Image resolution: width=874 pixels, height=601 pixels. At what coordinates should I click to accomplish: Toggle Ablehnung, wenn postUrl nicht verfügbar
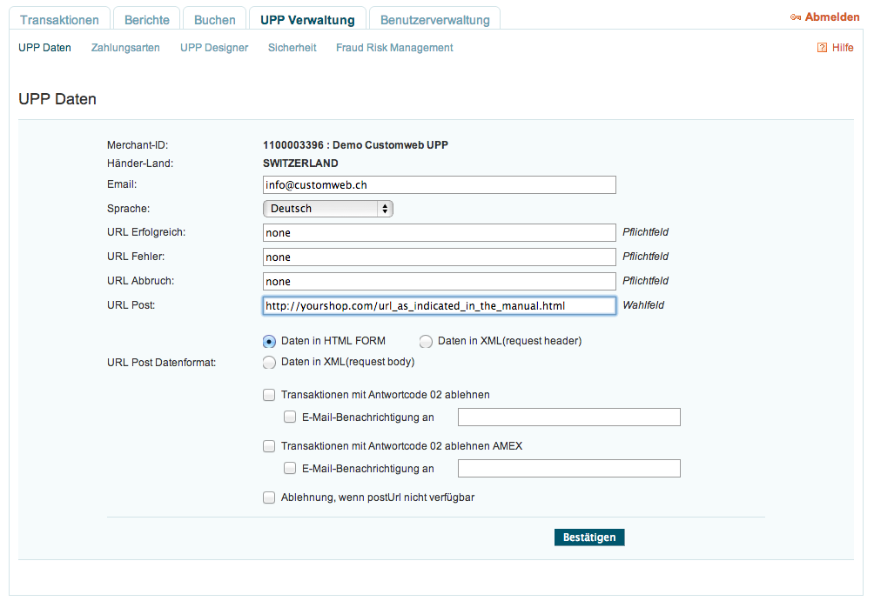(269, 498)
